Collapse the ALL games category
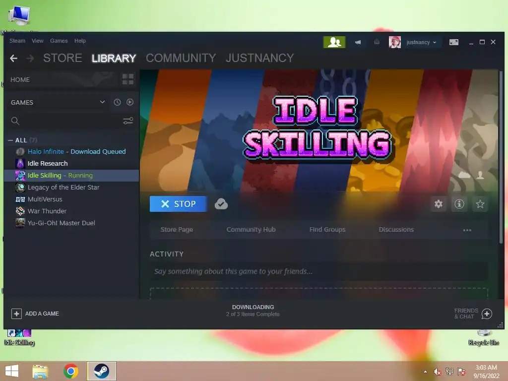This screenshot has width=508, height=381. [10, 140]
